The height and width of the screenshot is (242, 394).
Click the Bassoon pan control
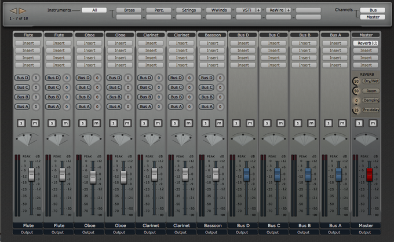click(x=213, y=139)
